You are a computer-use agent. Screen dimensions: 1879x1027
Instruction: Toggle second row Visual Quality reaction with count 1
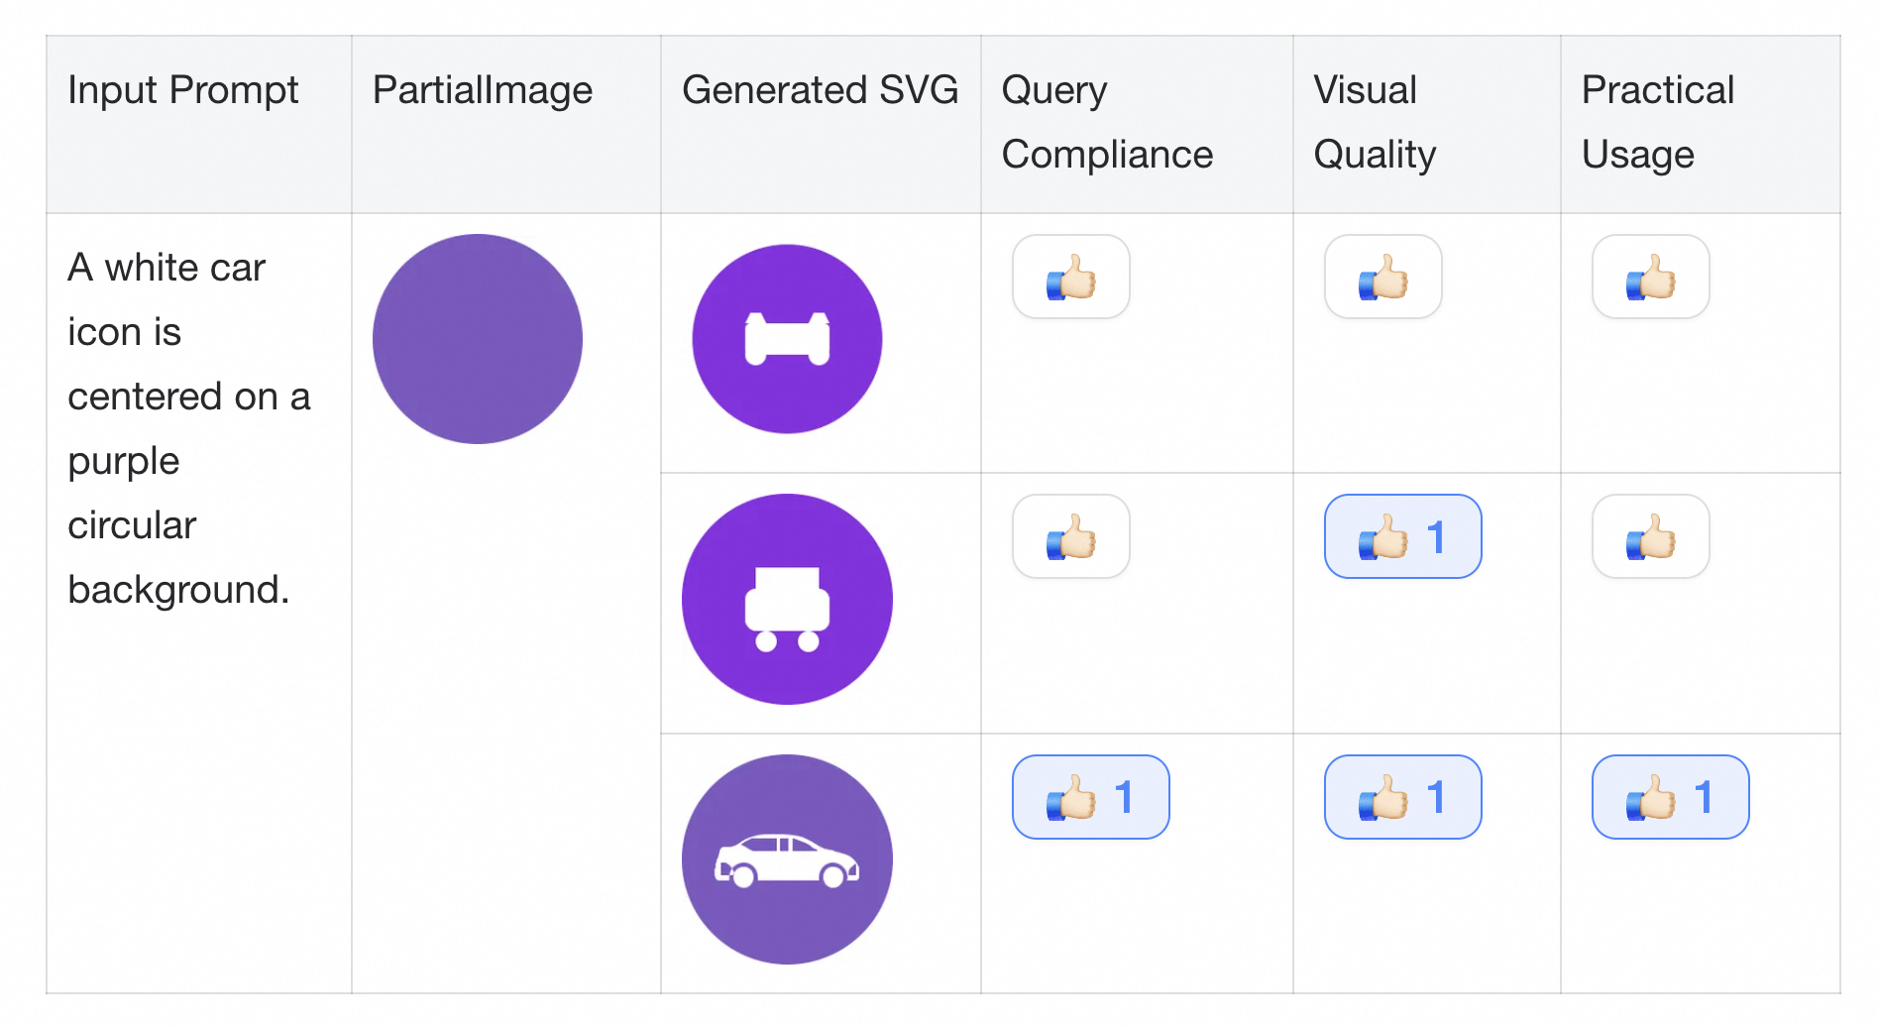(1402, 536)
